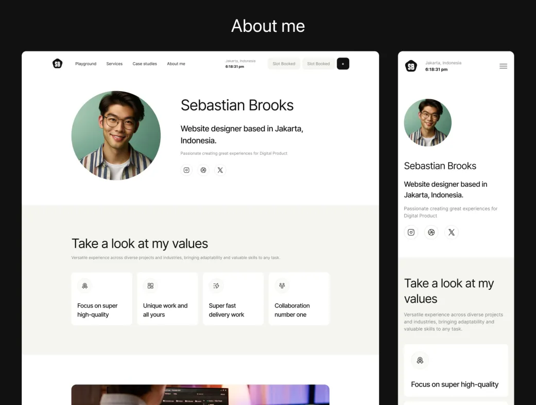Open the desktop Dribbble profile icon
The width and height of the screenshot is (536, 405).
[203, 170]
